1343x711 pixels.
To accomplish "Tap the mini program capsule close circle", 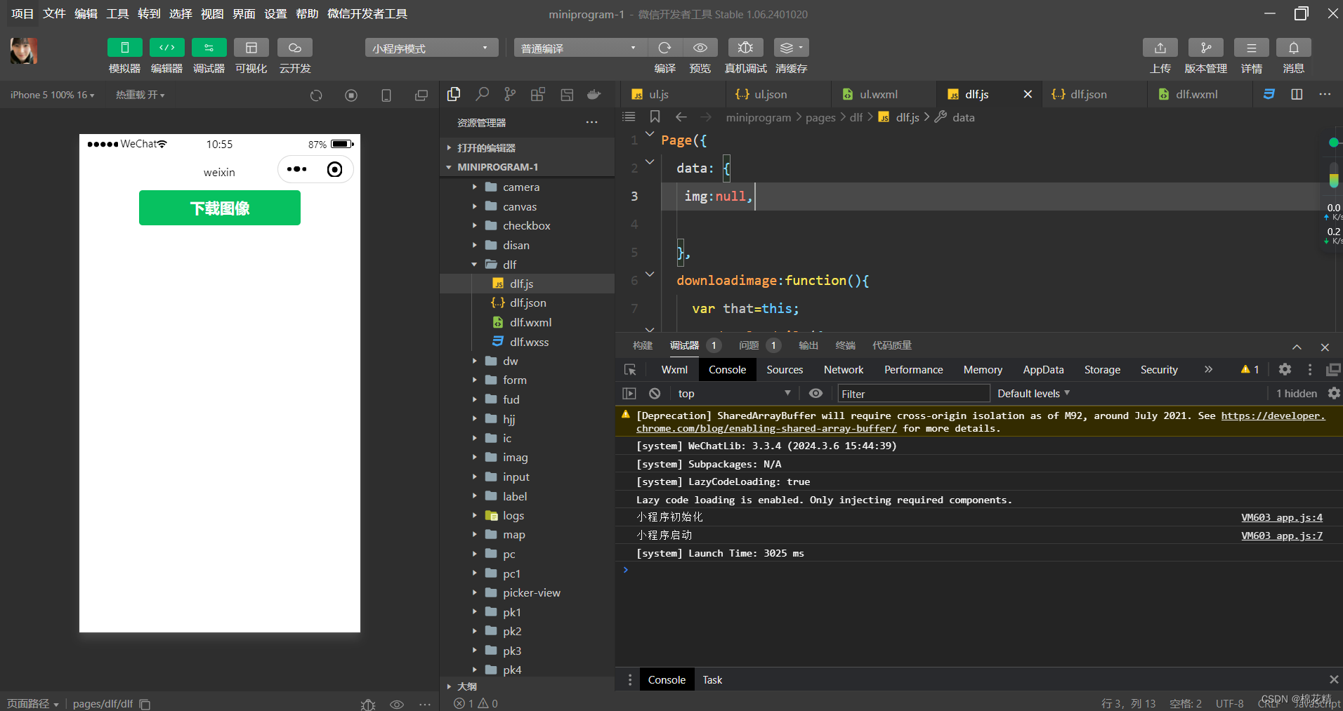I will [335, 169].
